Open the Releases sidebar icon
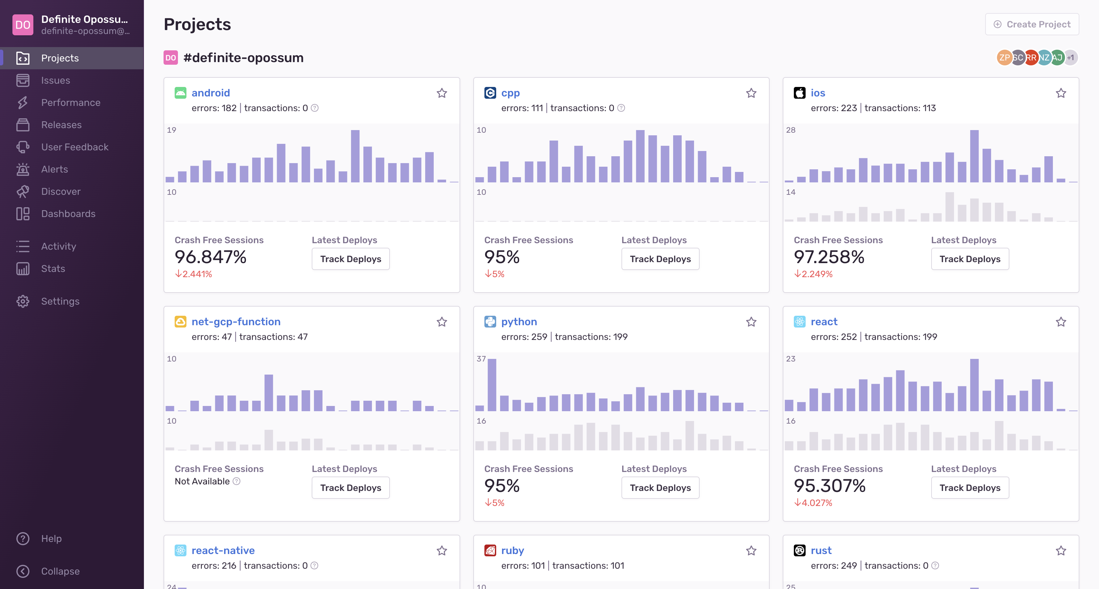The height and width of the screenshot is (589, 1099). click(x=23, y=125)
